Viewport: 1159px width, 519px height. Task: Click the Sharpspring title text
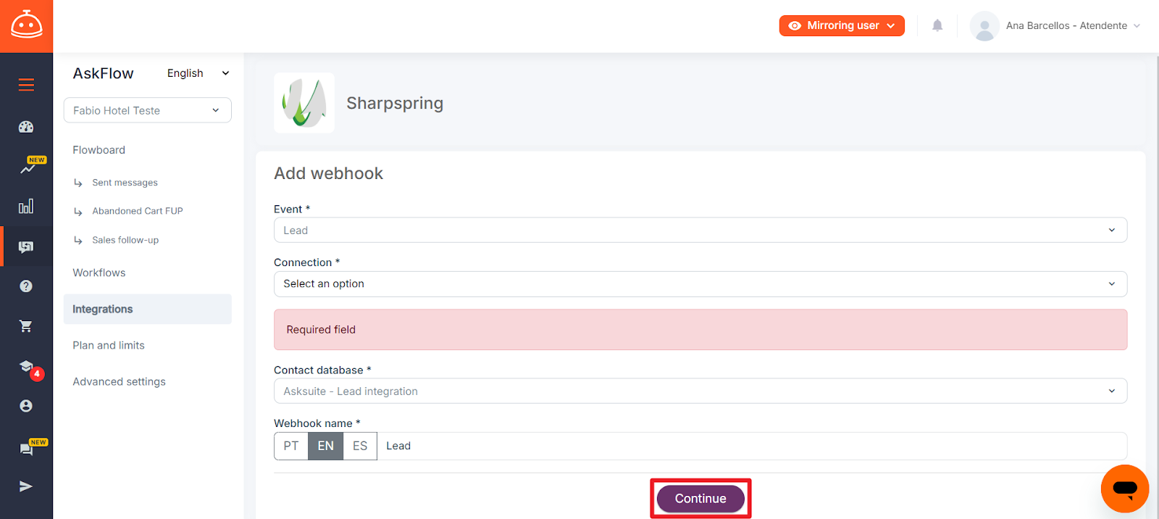click(x=395, y=103)
